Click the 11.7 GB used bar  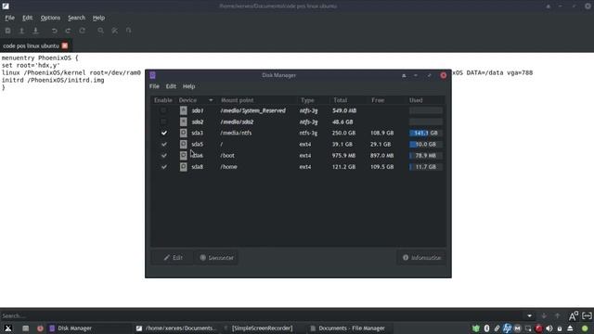(x=426, y=167)
